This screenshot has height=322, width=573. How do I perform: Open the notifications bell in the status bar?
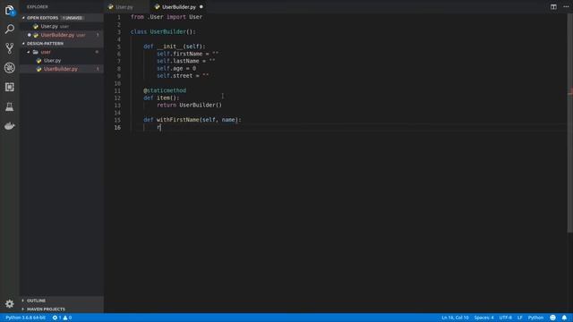(564, 318)
